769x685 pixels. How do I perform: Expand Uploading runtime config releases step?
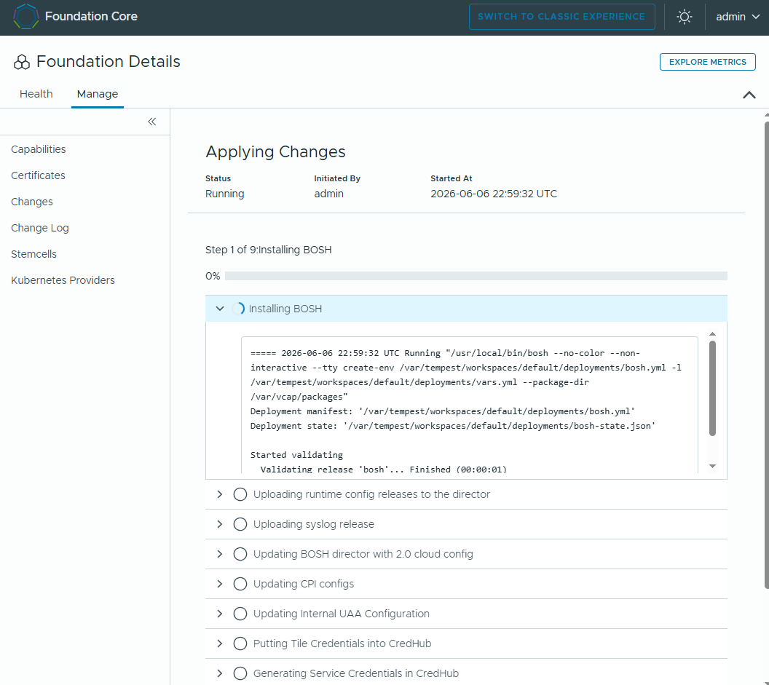(220, 494)
